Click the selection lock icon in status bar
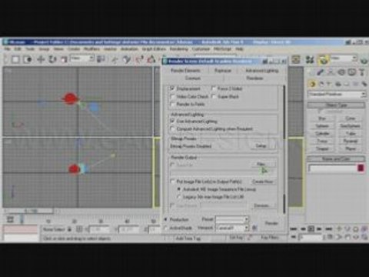Screen dimensions: 369x277 click(70, 229)
